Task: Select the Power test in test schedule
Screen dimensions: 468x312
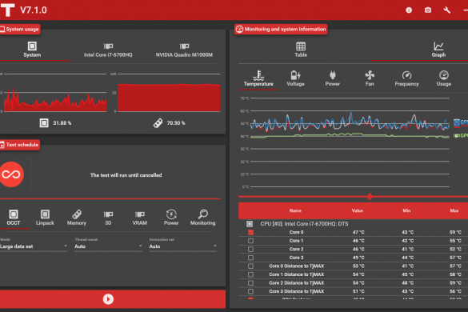Action: pos(171,218)
